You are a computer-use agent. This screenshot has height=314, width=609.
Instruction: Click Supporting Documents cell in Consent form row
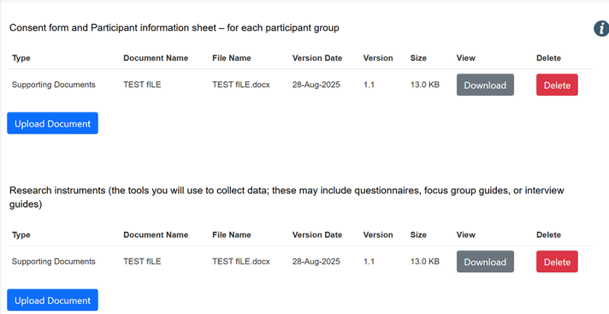(x=53, y=85)
